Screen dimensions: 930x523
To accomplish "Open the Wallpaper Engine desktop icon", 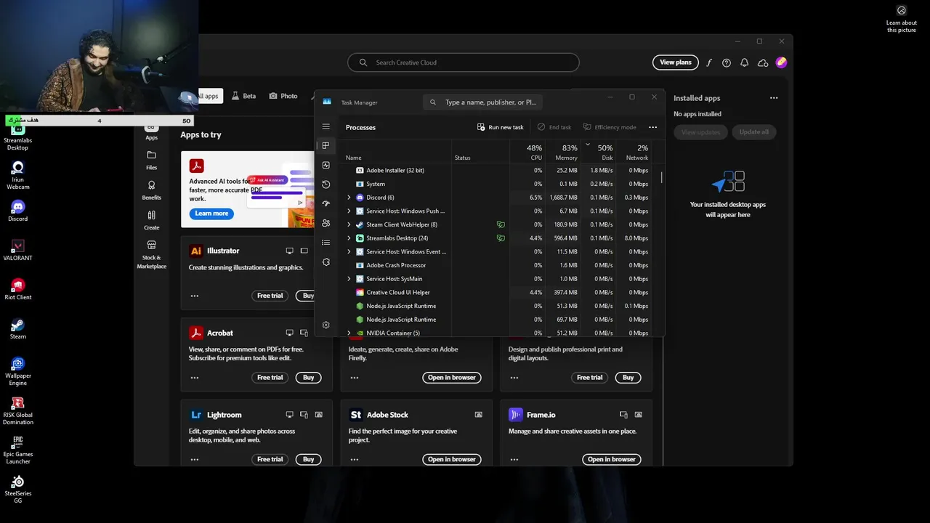I will pyautogui.click(x=18, y=371).
